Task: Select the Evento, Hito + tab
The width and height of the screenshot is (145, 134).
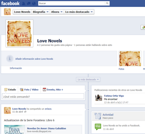Action: coord(53,90)
